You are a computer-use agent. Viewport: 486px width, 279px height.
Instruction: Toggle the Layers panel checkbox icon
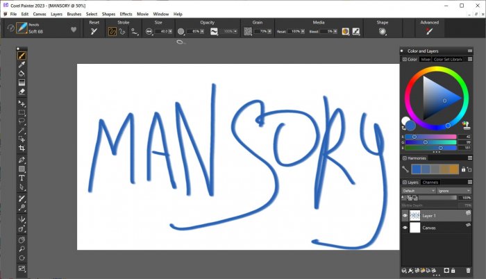click(x=405, y=183)
